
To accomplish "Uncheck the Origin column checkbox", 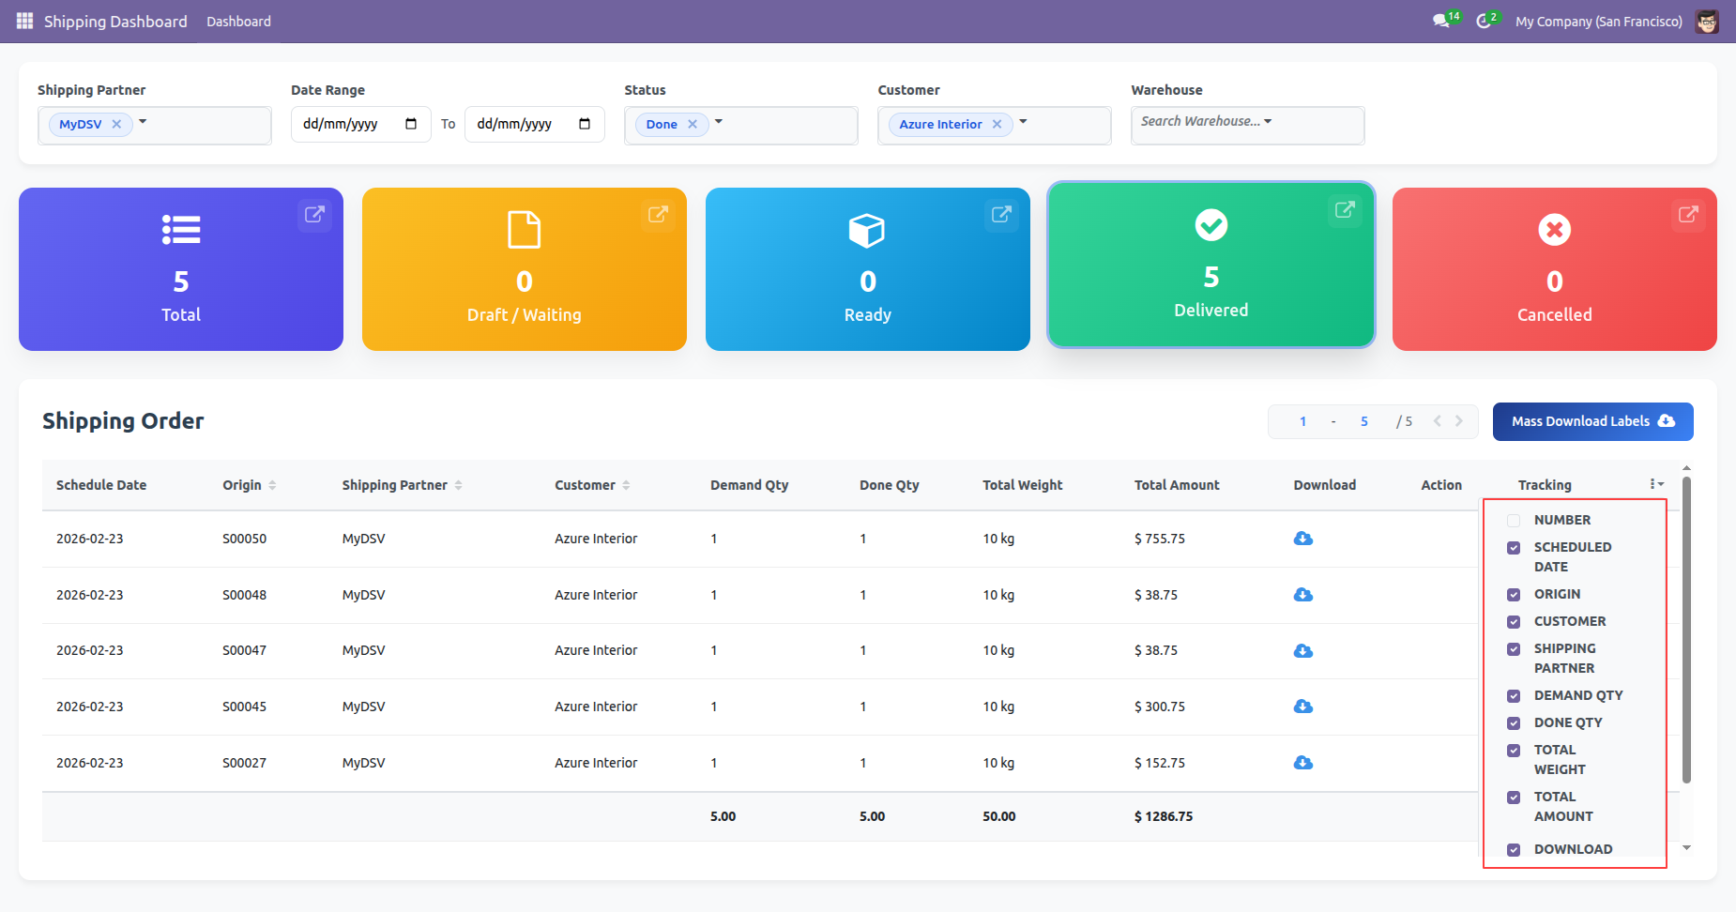I will [1514, 595].
